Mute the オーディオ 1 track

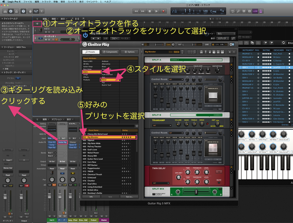(46, 39)
